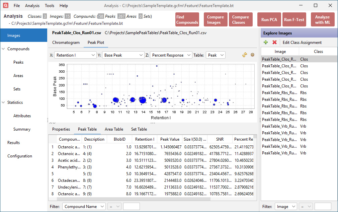
Task: Click the Image filter text field
Action: (323, 207)
